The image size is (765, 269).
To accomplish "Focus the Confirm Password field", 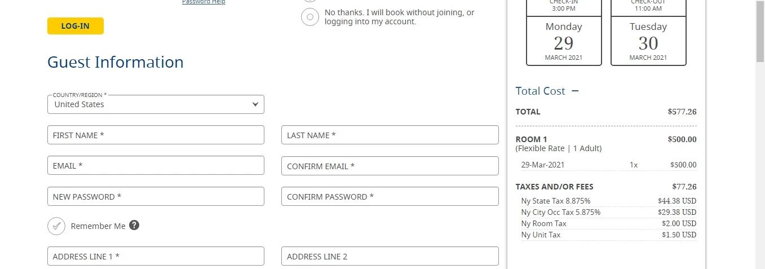I will point(390,196).
